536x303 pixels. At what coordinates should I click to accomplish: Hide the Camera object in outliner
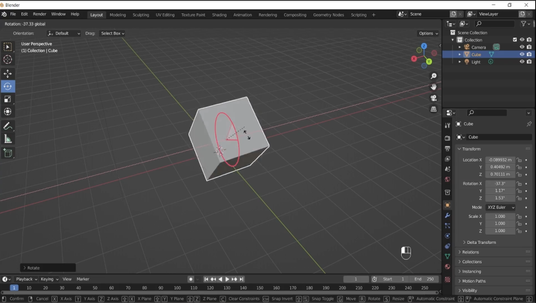[x=522, y=47]
